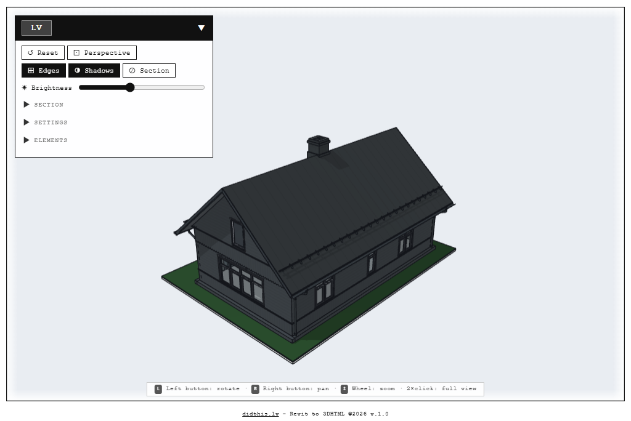Click the 'Revit to 3DHTML ©2026 v.1.0' footer text
Viewport: 631px width, 421px height.
[339, 414]
